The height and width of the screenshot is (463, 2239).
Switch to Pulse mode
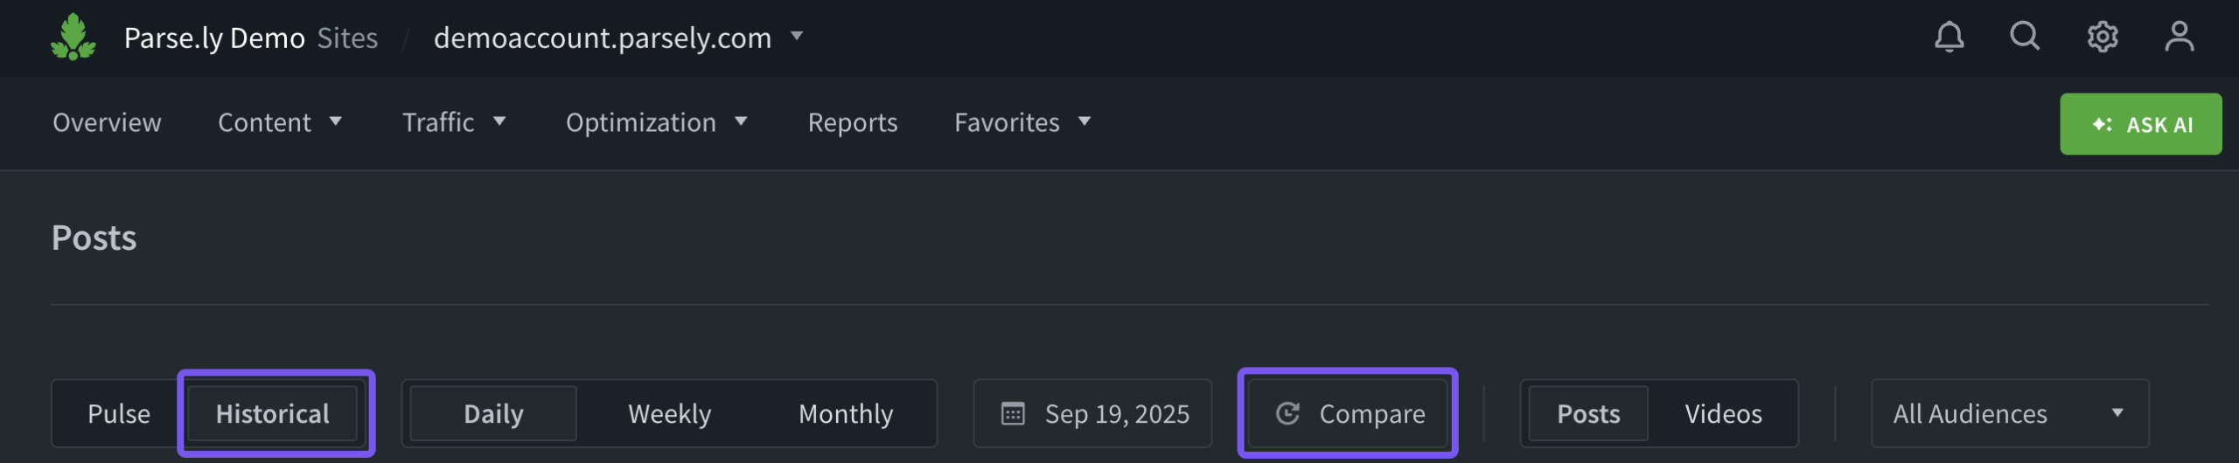pos(119,413)
